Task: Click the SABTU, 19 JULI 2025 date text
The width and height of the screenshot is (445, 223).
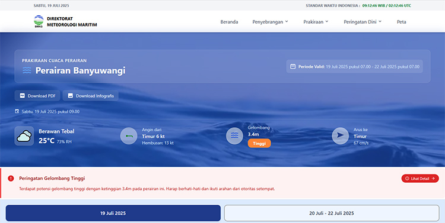Action: [51, 5]
